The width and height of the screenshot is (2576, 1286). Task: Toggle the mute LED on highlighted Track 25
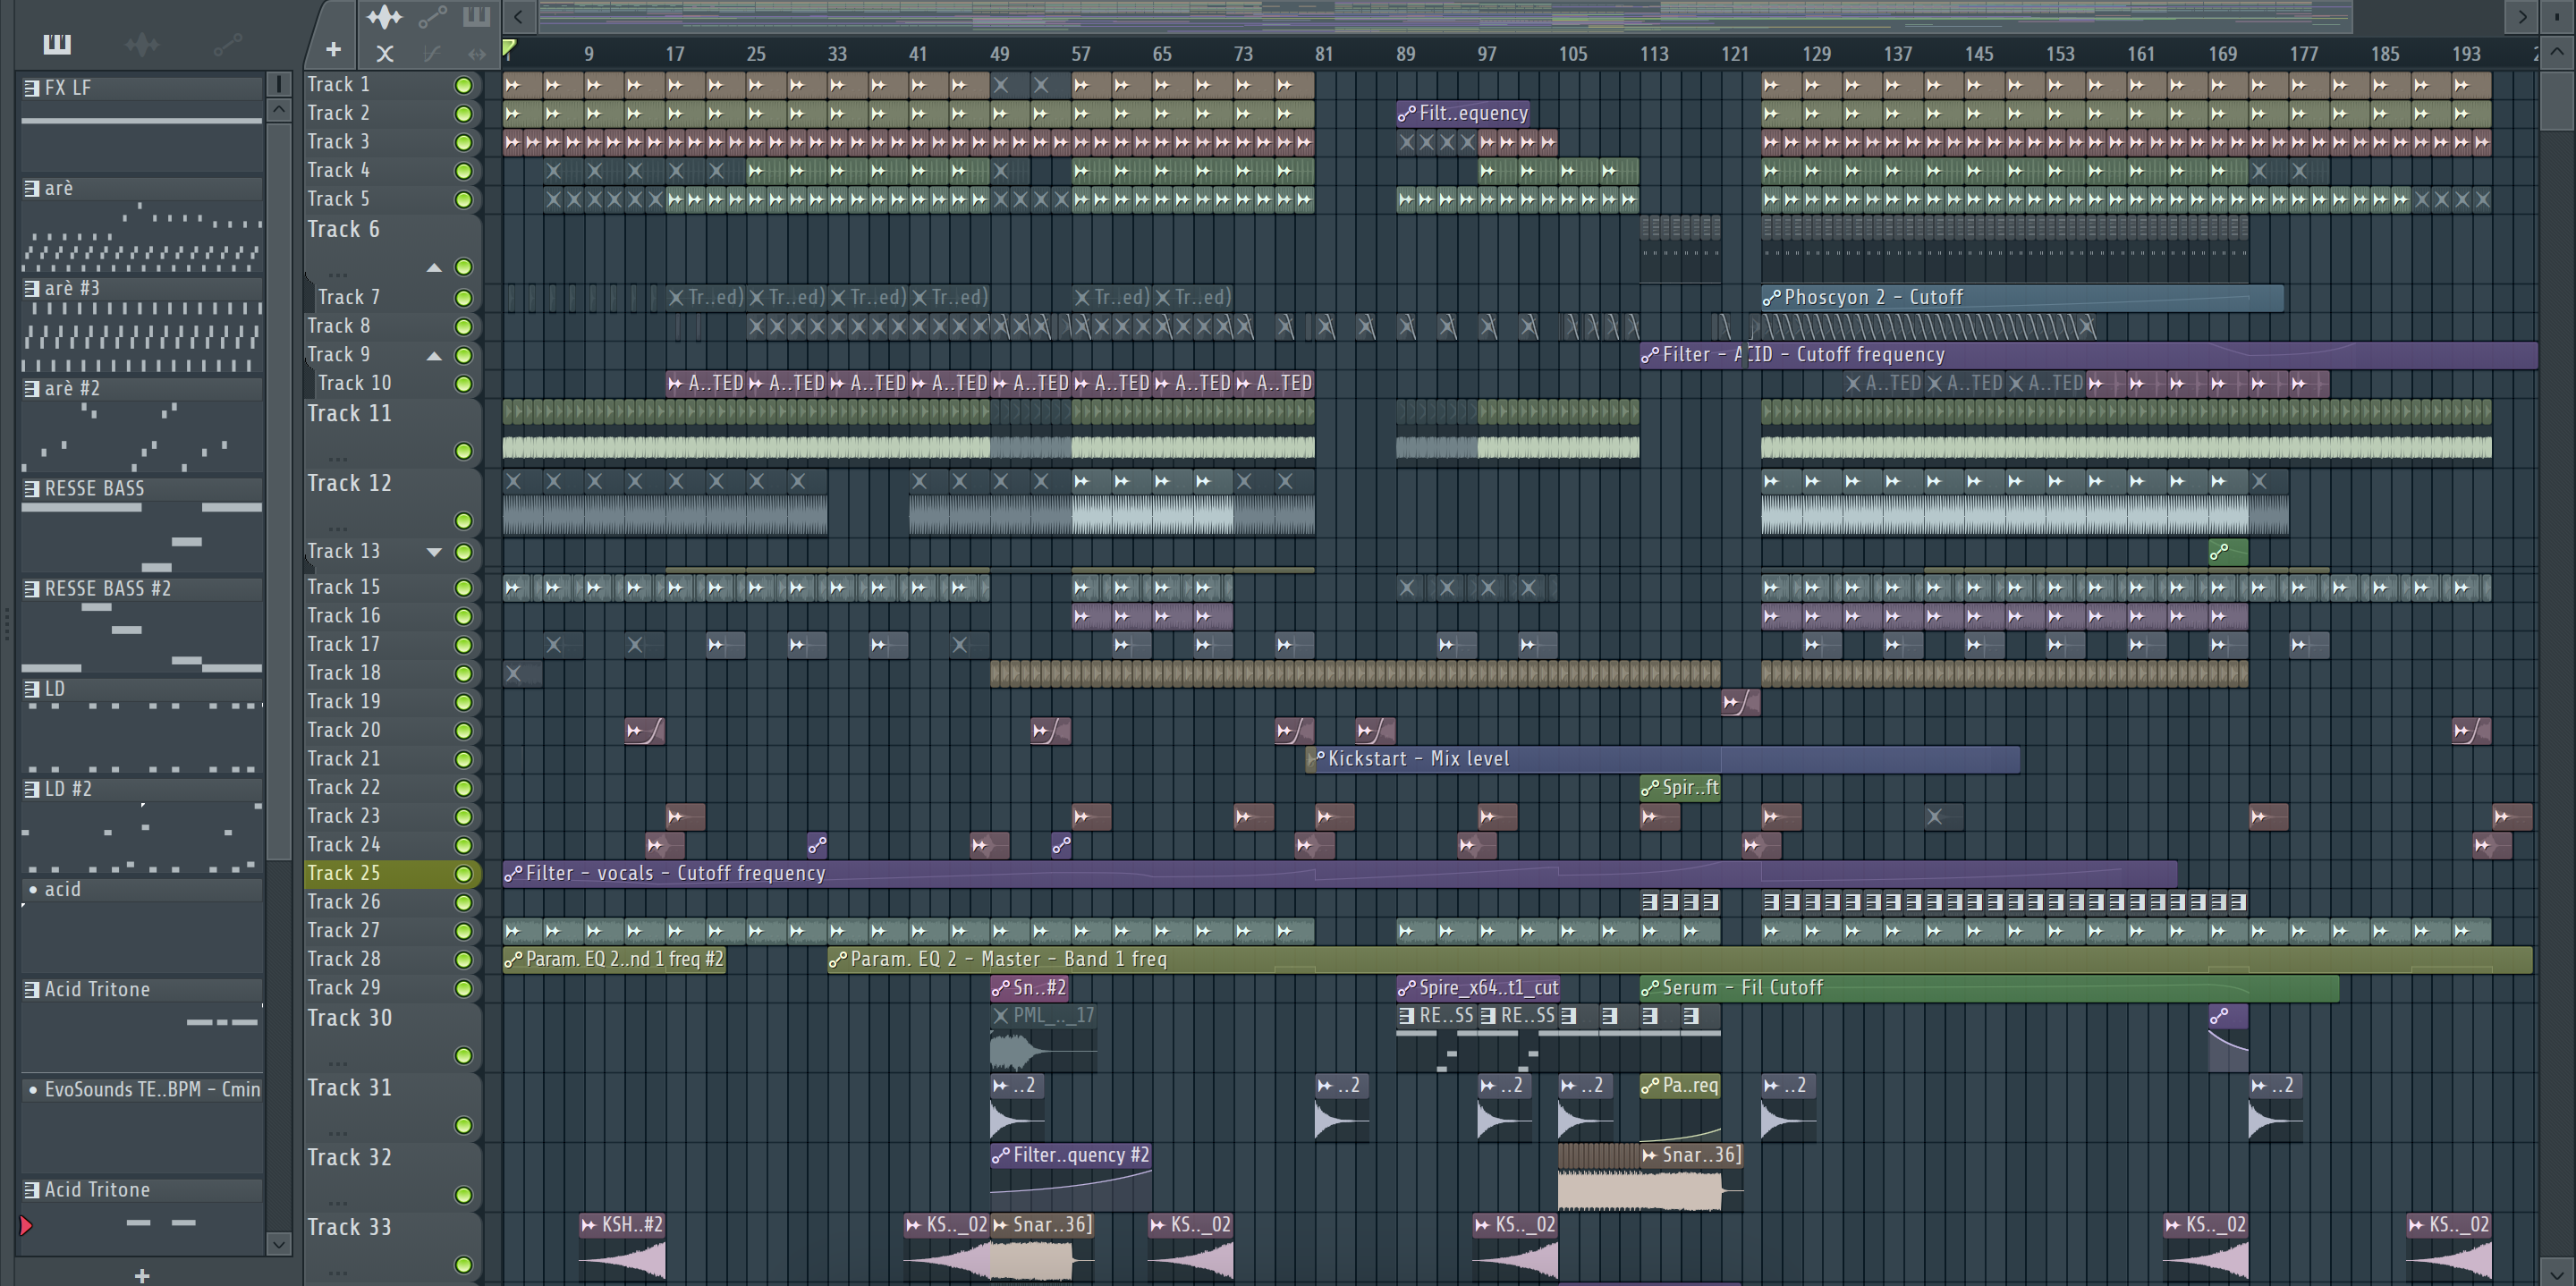[x=463, y=874]
